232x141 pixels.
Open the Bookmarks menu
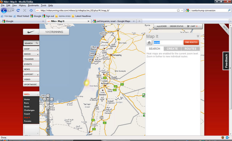33,5
